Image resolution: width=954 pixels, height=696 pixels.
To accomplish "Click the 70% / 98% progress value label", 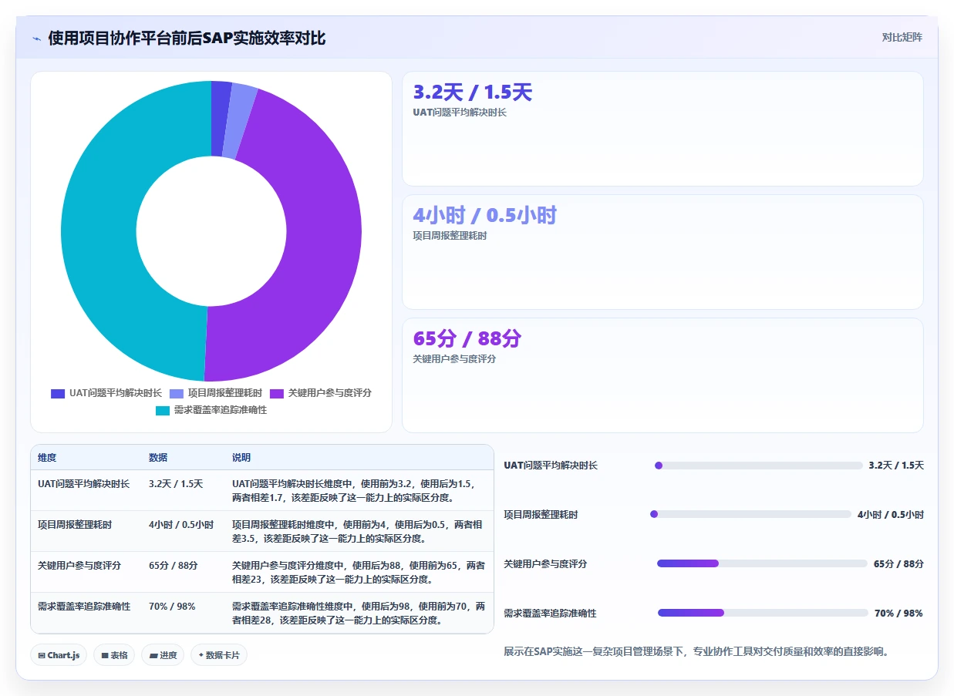I will coord(898,614).
